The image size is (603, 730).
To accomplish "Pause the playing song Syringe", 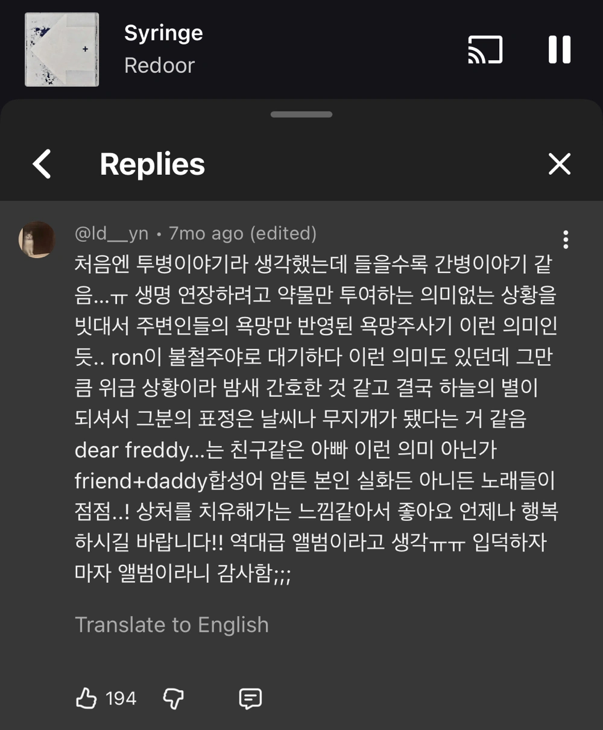I will [x=559, y=49].
